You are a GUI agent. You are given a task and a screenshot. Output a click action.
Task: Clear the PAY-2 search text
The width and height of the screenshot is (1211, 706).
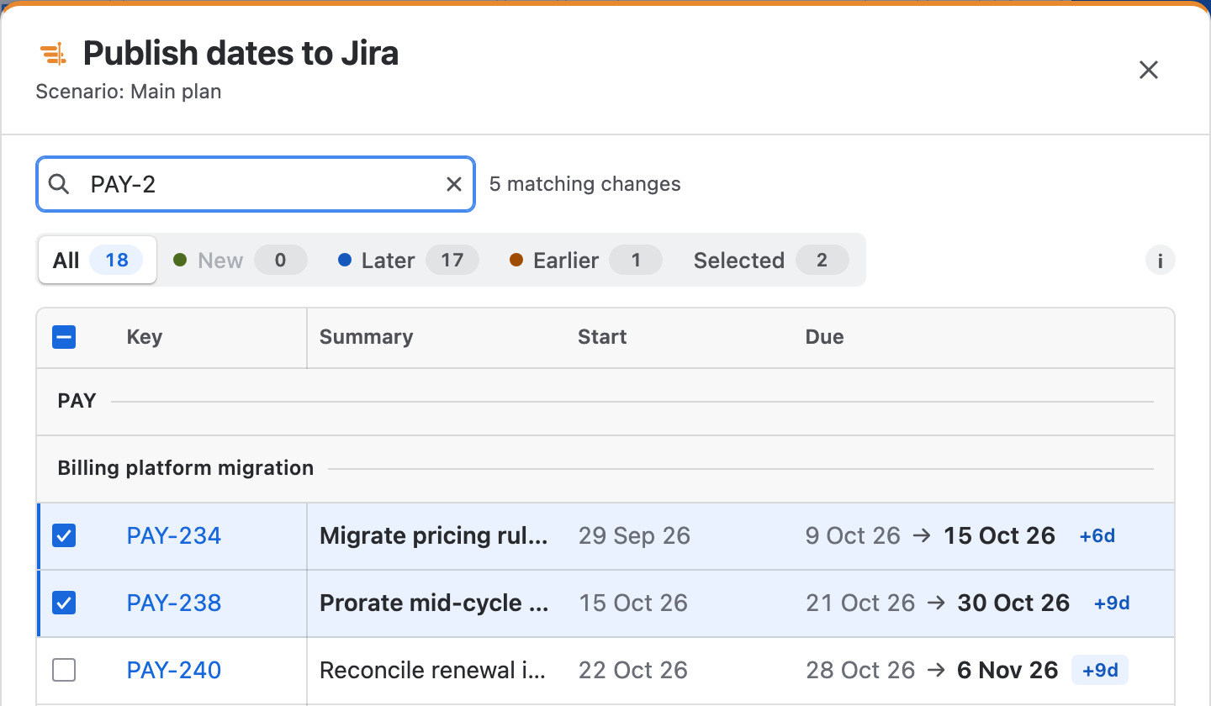tap(454, 184)
